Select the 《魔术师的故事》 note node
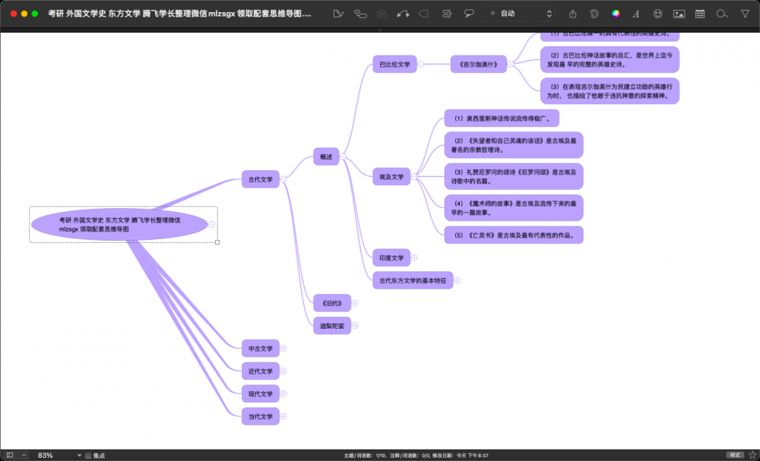This screenshot has width=760, height=461. tap(514, 208)
